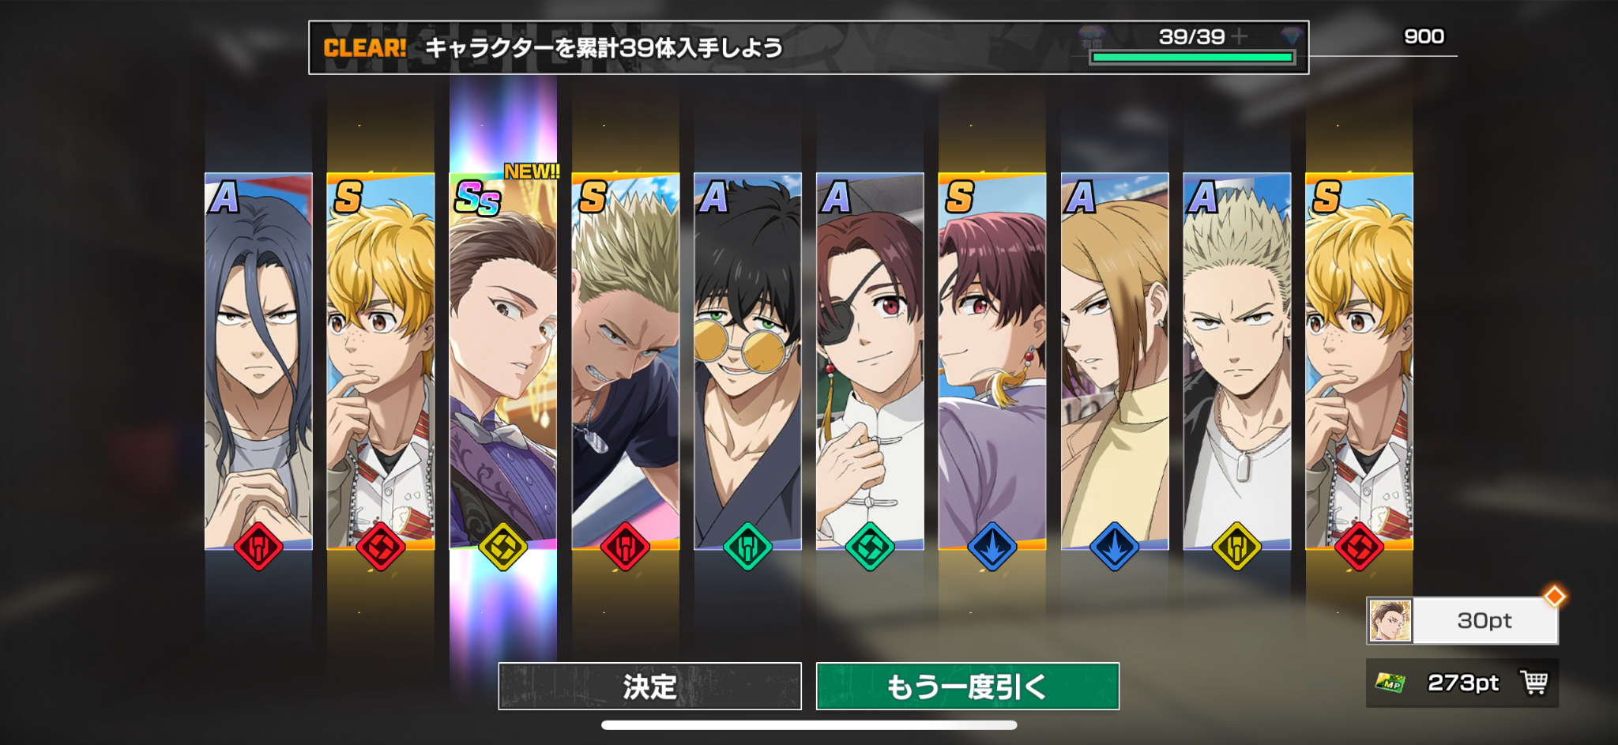
Task: Select the NEW Ss rank character card
Action: [503, 360]
